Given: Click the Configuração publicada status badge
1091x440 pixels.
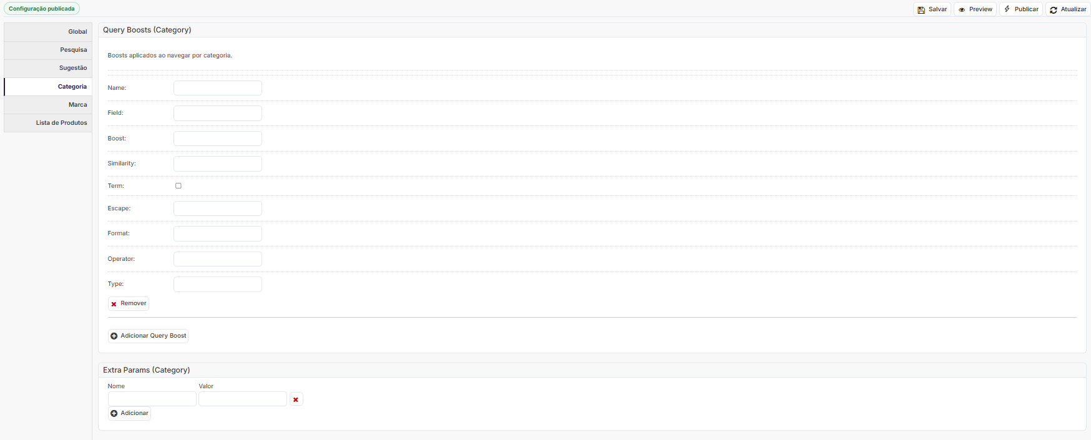Looking at the screenshot, I should (42, 9).
